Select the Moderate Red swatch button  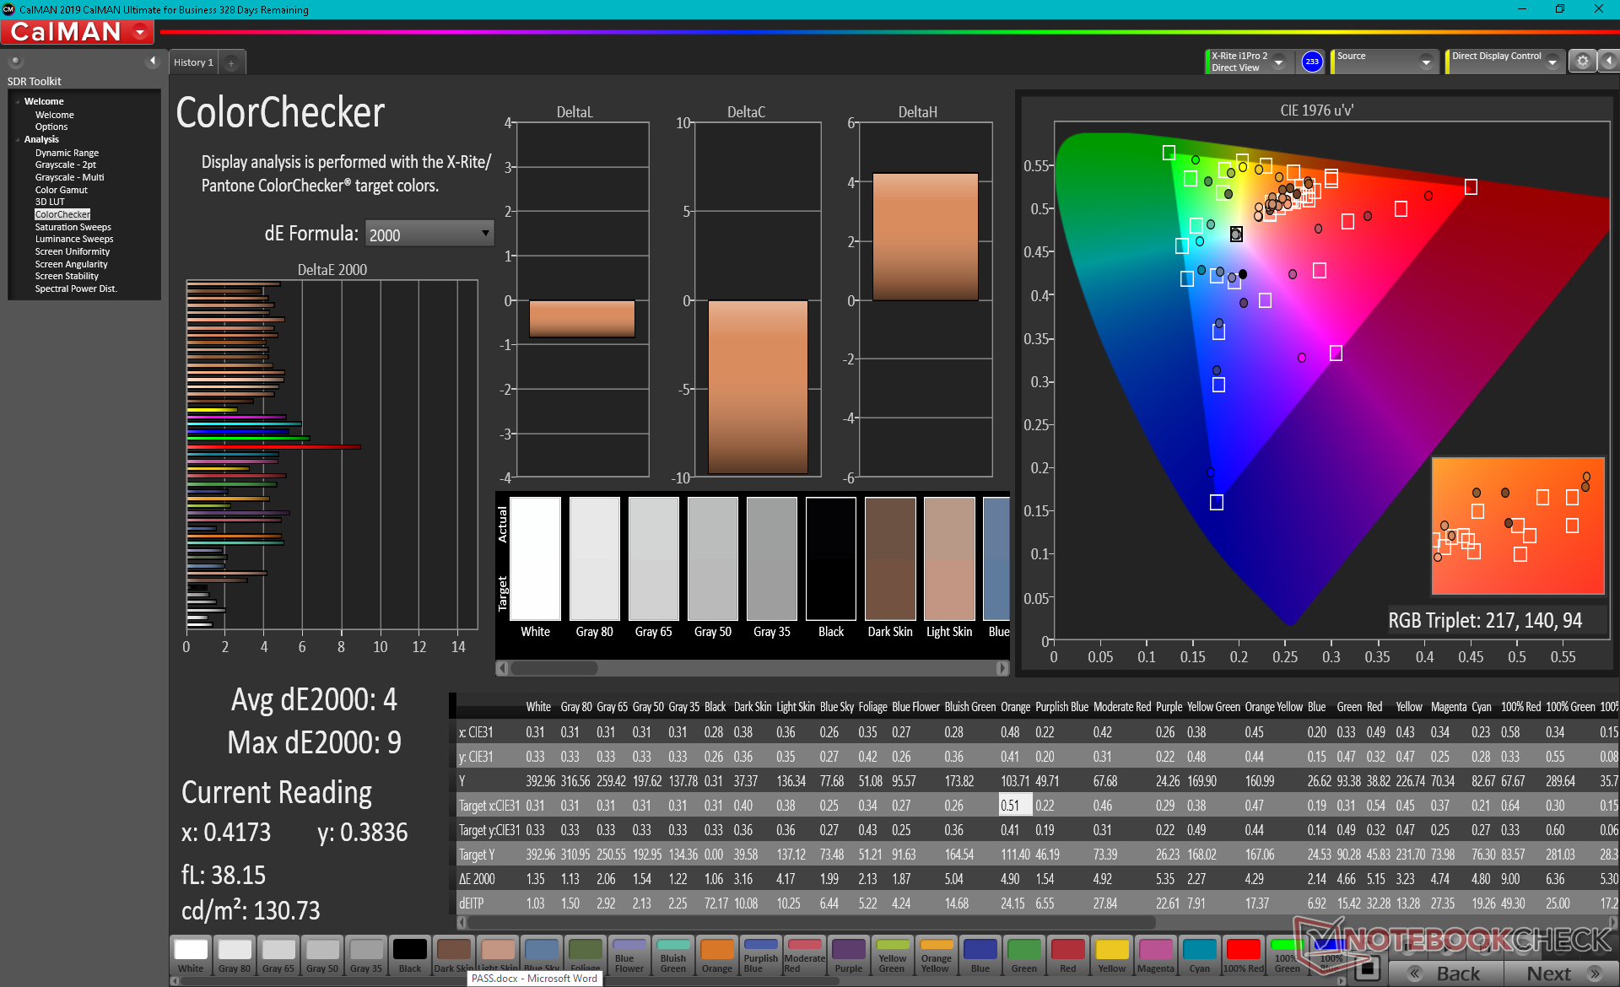click(x=805, y=955)
